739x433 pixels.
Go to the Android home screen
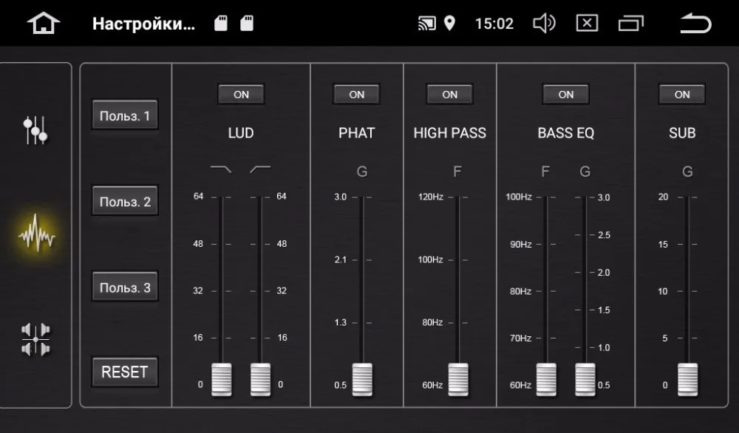(44, 23)
